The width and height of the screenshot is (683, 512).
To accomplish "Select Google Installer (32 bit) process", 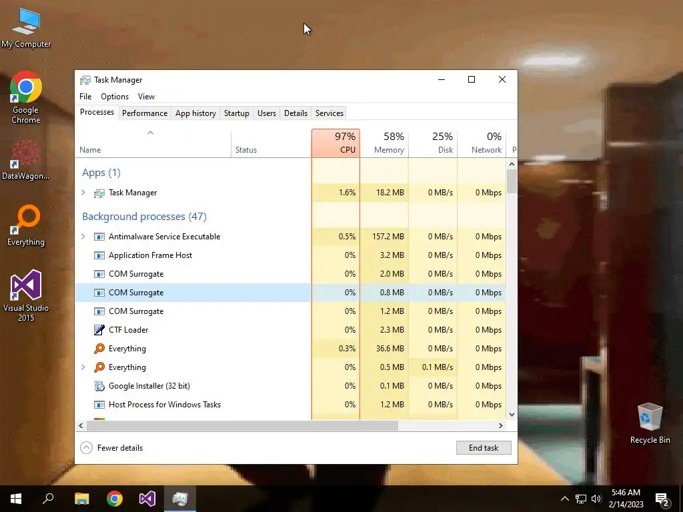I will coord(291,386).
